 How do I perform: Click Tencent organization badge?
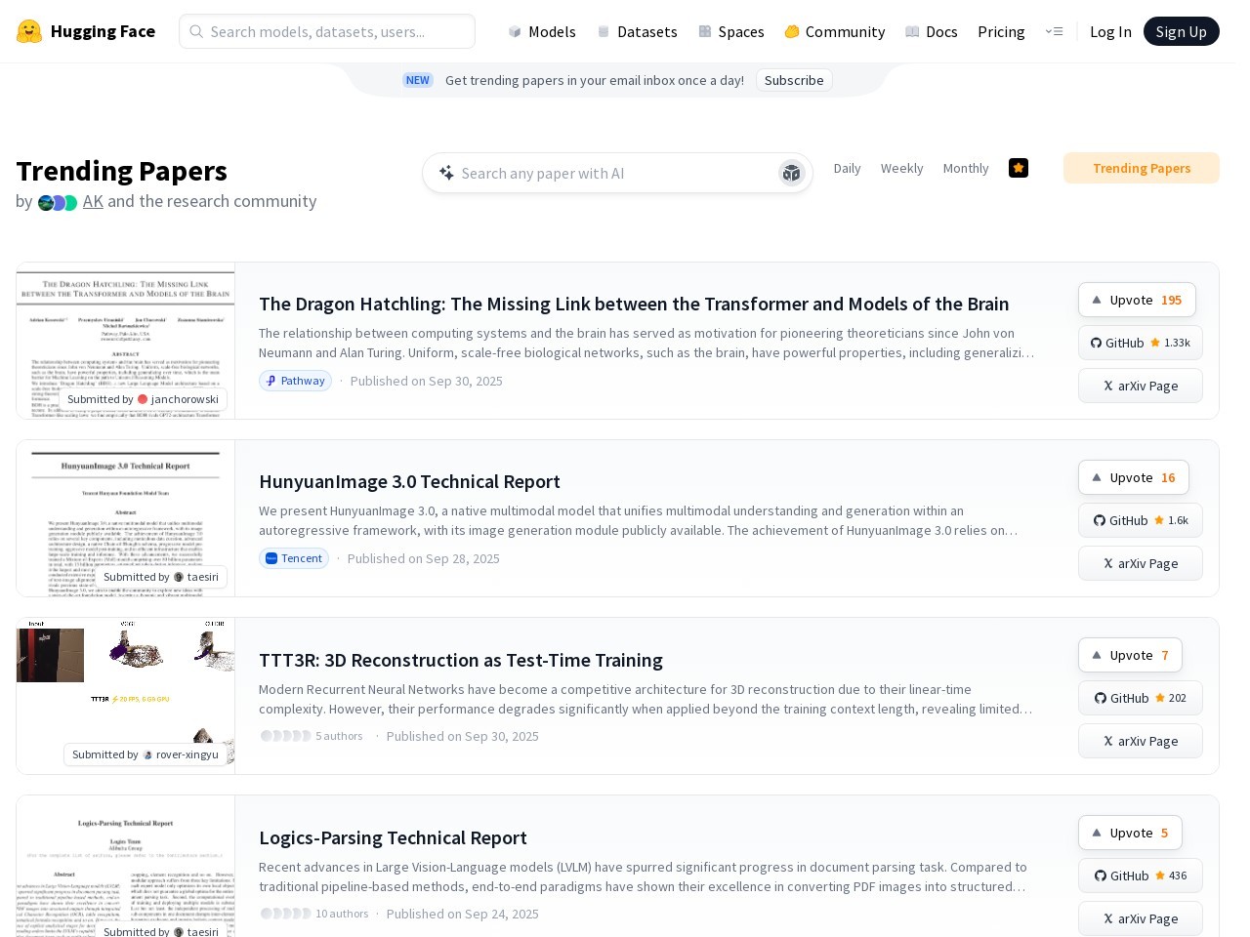293,558
